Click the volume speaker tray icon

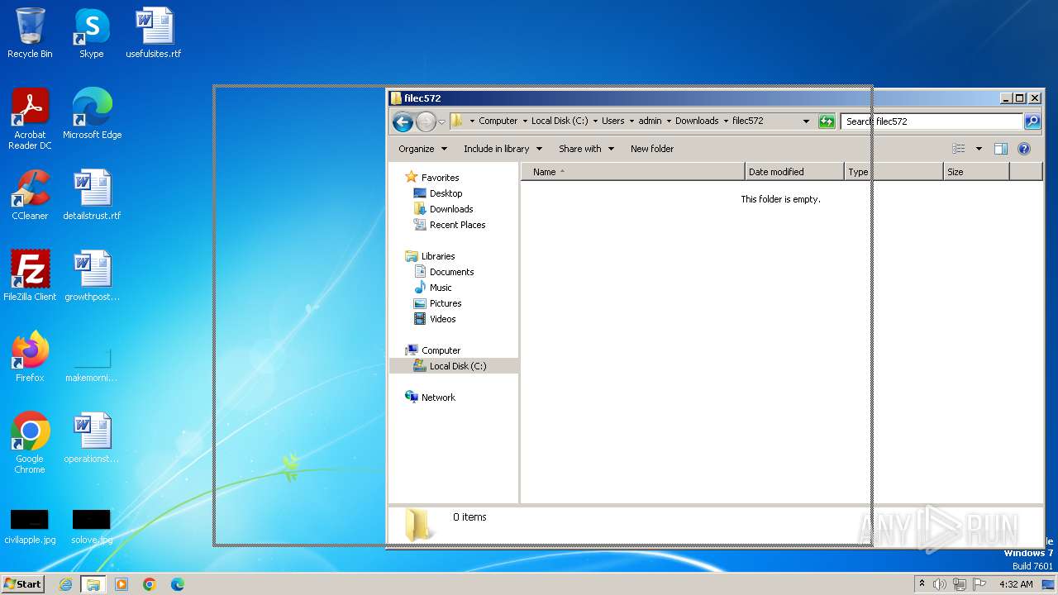940,584
